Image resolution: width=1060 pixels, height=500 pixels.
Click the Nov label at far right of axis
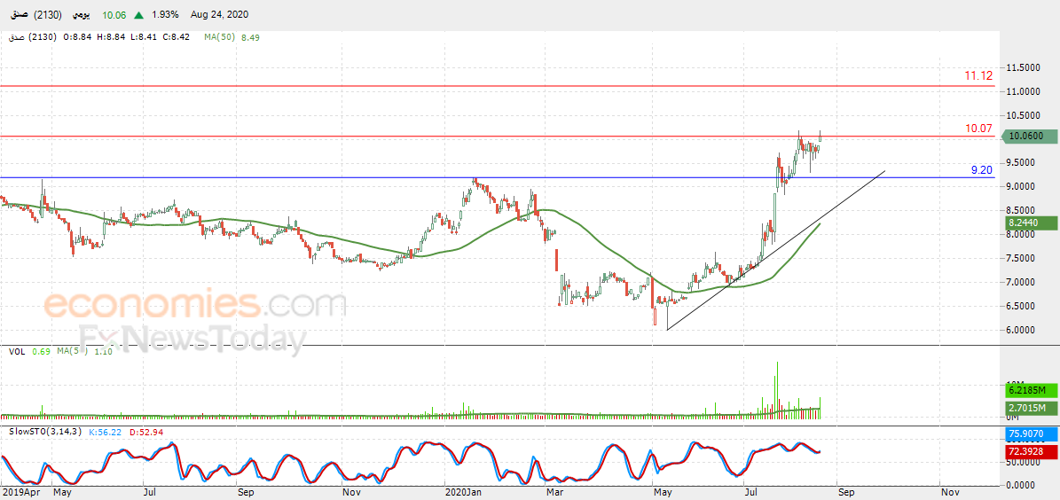pyautogui.click(x=951, y=493)
